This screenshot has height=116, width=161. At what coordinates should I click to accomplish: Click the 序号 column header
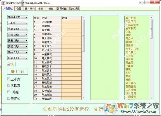click(x=37, y=18)
